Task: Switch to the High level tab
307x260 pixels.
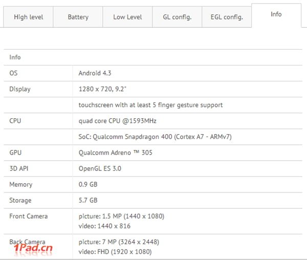Action: [28, 17]
